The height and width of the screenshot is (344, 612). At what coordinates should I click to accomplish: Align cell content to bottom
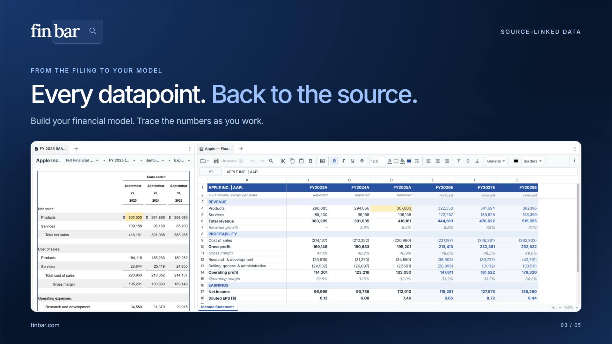tap(477, 161)
